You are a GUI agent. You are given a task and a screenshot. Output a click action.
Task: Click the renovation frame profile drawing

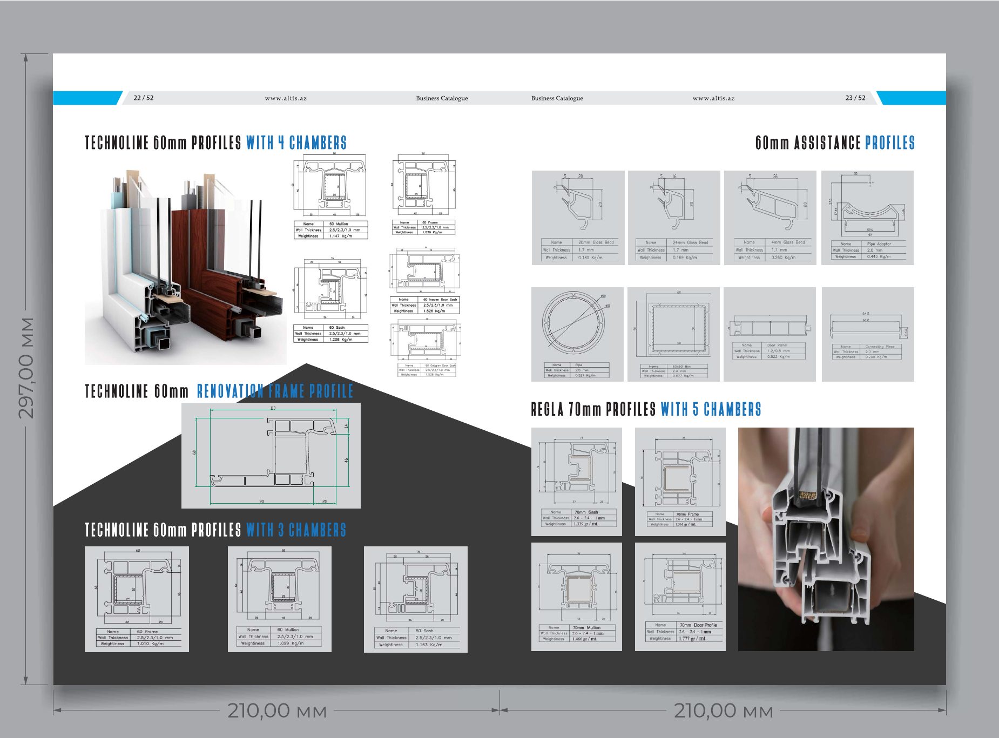click(x=271, y=455)
